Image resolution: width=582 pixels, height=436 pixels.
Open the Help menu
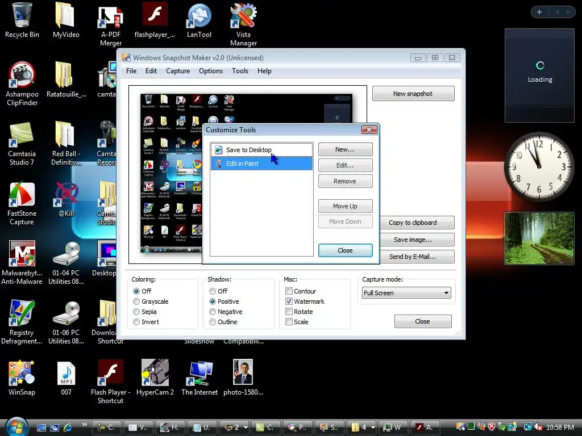pos(264,71)
